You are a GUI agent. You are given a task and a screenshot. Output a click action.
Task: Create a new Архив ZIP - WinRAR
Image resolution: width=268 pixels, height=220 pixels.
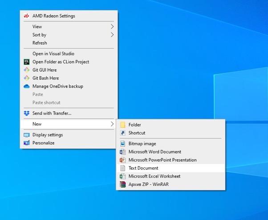pyautogui.click(x=171, y=184)
